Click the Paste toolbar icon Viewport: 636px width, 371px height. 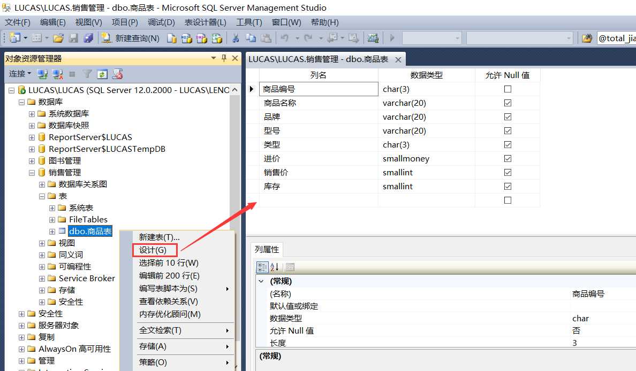266,38
